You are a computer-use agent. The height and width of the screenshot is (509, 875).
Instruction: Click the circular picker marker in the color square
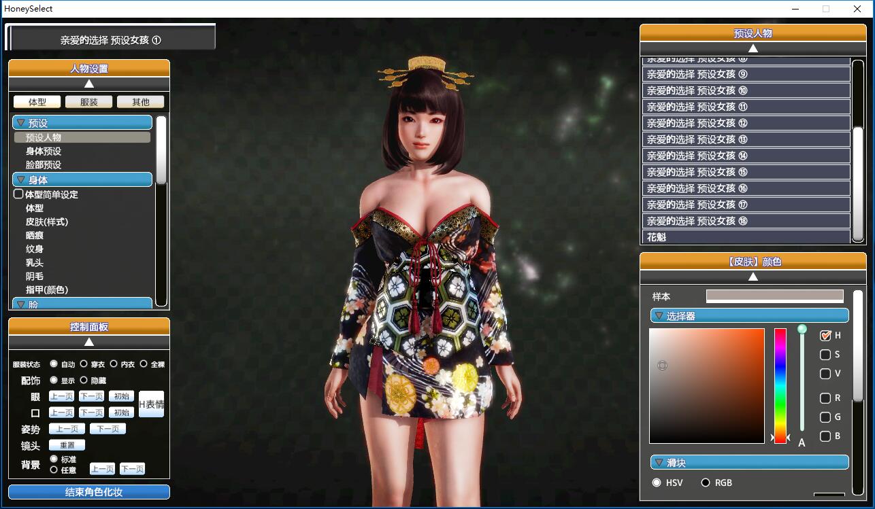pyautogui.click(x=662, y=366)
